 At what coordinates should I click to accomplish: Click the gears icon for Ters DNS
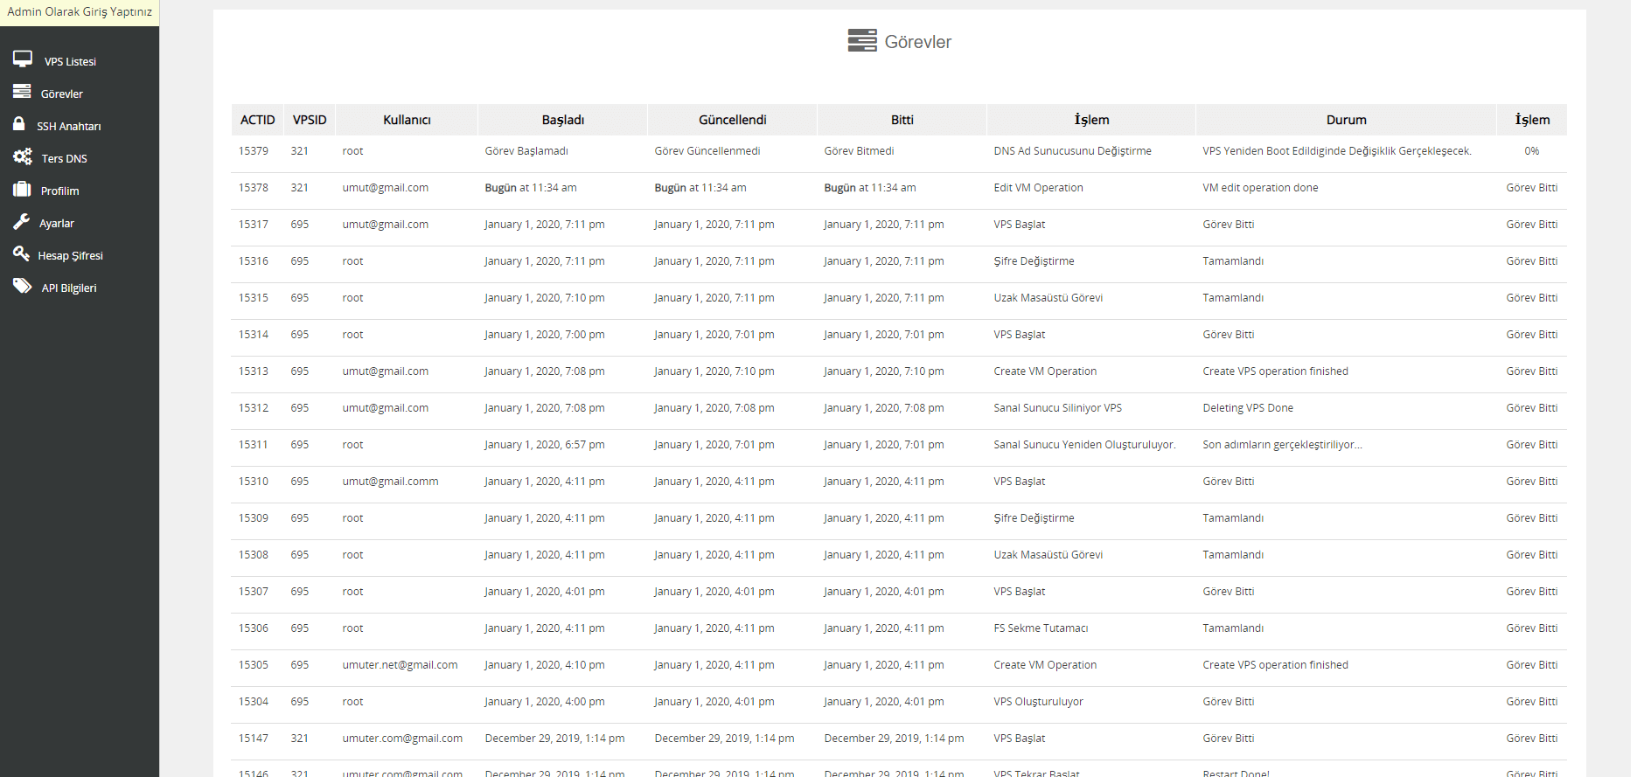(23, 157)
